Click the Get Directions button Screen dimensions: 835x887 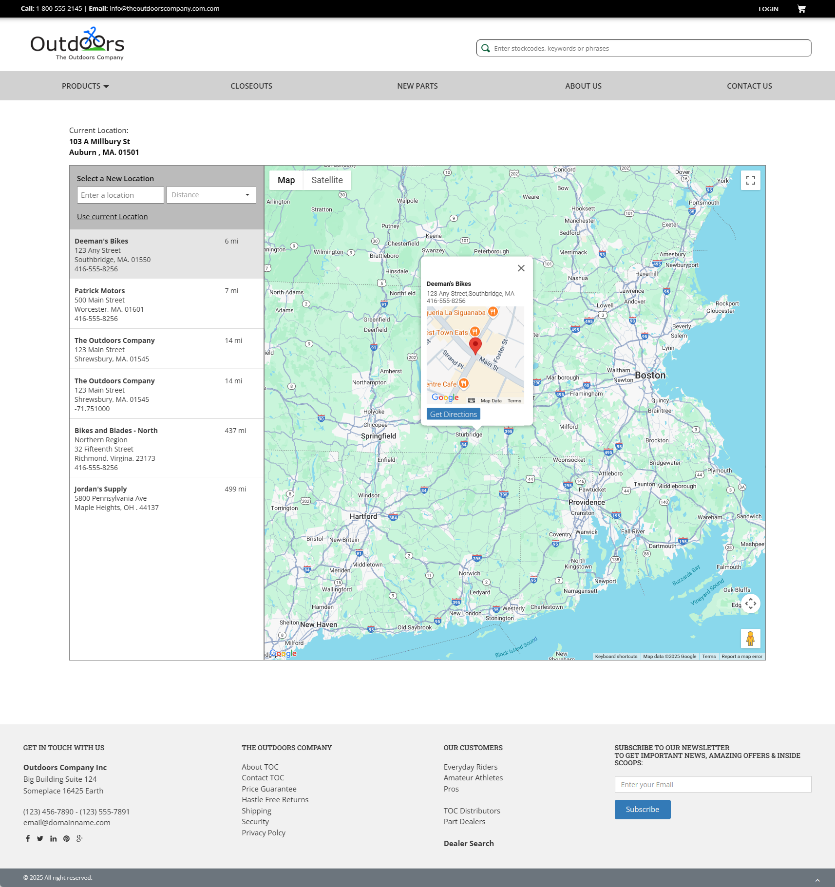tap(454, 414)
